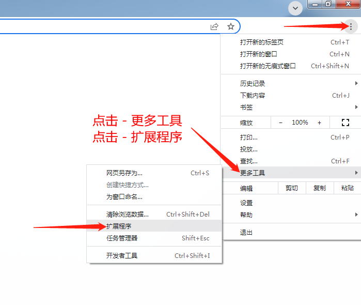The height and width of the screenshot is (305, 361).
Task: Click the bookmark star icon
Action: [x=231, y=26]
